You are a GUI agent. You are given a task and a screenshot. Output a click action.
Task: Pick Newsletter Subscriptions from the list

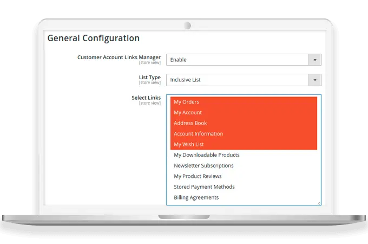[203, 165]
